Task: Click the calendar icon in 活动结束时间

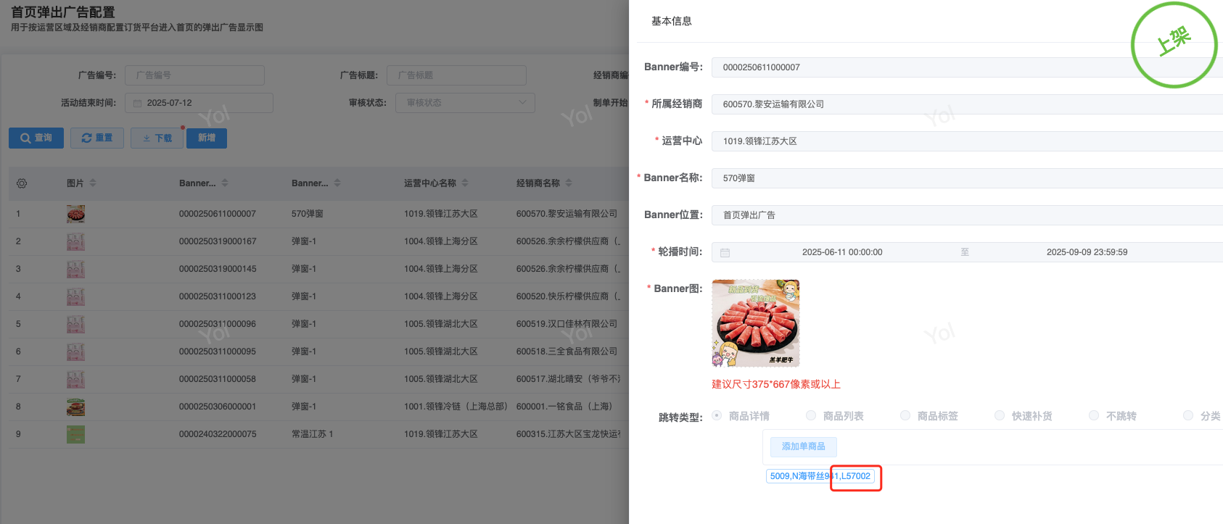Action: click(138, 103)
